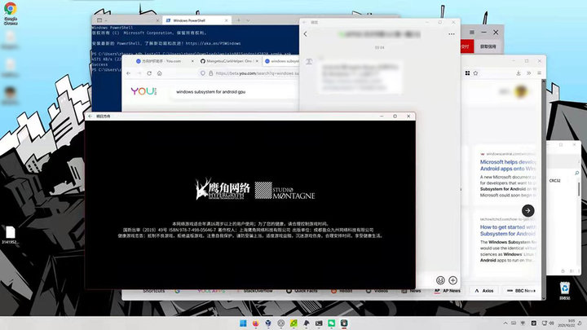Click the Axios source button

point(483,290)
